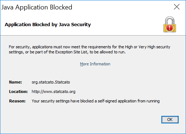The height and width of the screenshot is (134, 186).
Task: Click the padlock security warning icon
Action: (x=170, y=24)
